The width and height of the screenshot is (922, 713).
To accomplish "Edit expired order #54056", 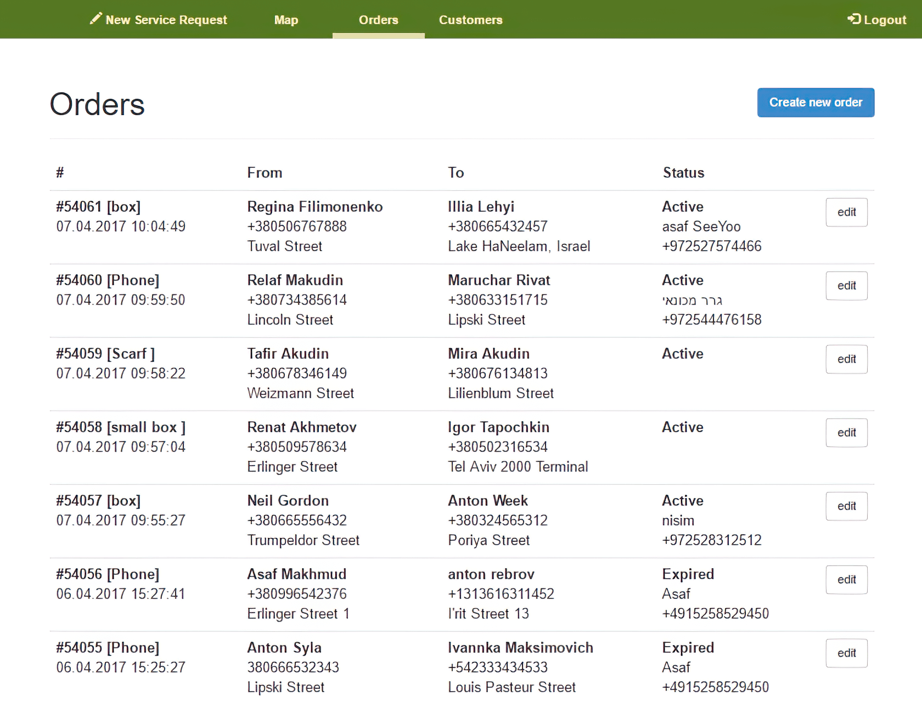I will click(846, 580).
